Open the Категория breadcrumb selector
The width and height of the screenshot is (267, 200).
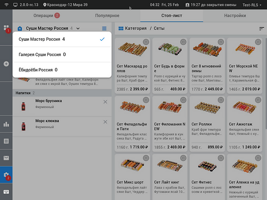coord(132,28)
